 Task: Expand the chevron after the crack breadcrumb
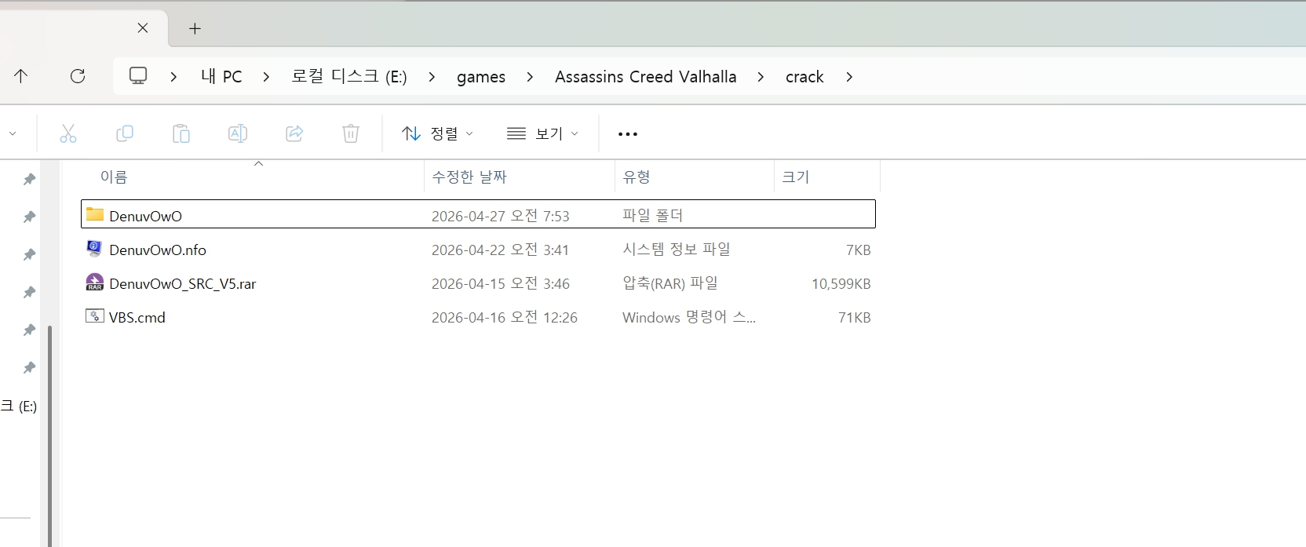point(849,77)
